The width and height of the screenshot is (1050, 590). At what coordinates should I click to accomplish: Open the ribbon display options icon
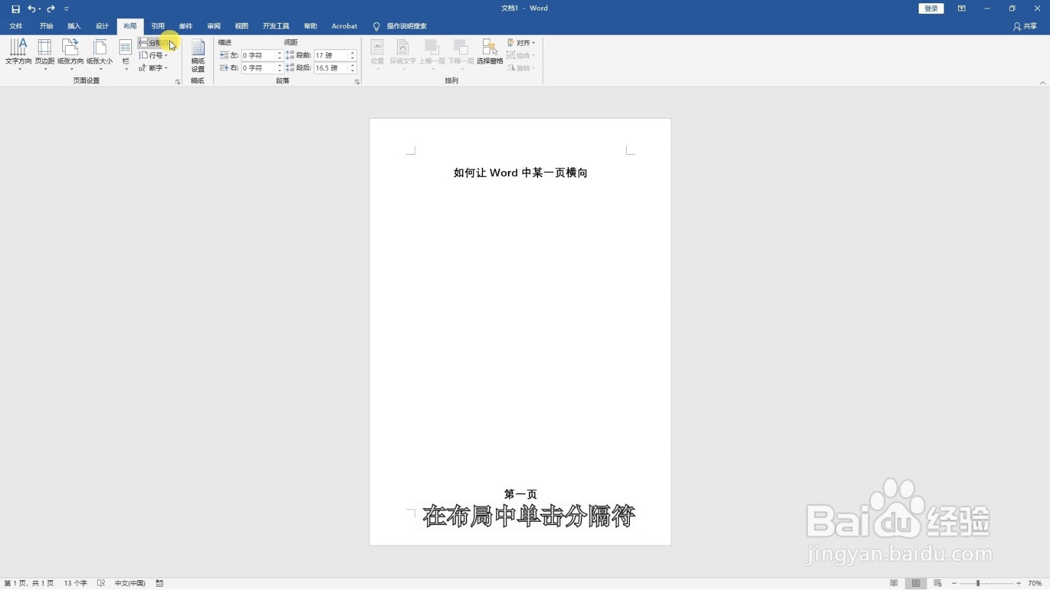click(x=961, y=9)
